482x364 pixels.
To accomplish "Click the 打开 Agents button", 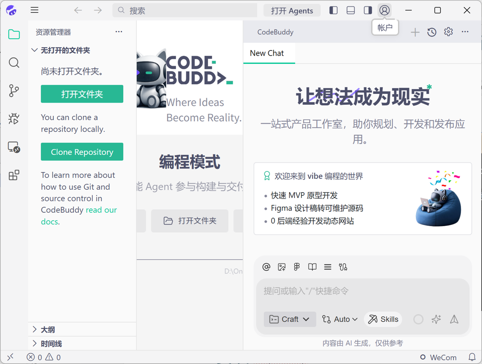I will (x=292, y=10).
